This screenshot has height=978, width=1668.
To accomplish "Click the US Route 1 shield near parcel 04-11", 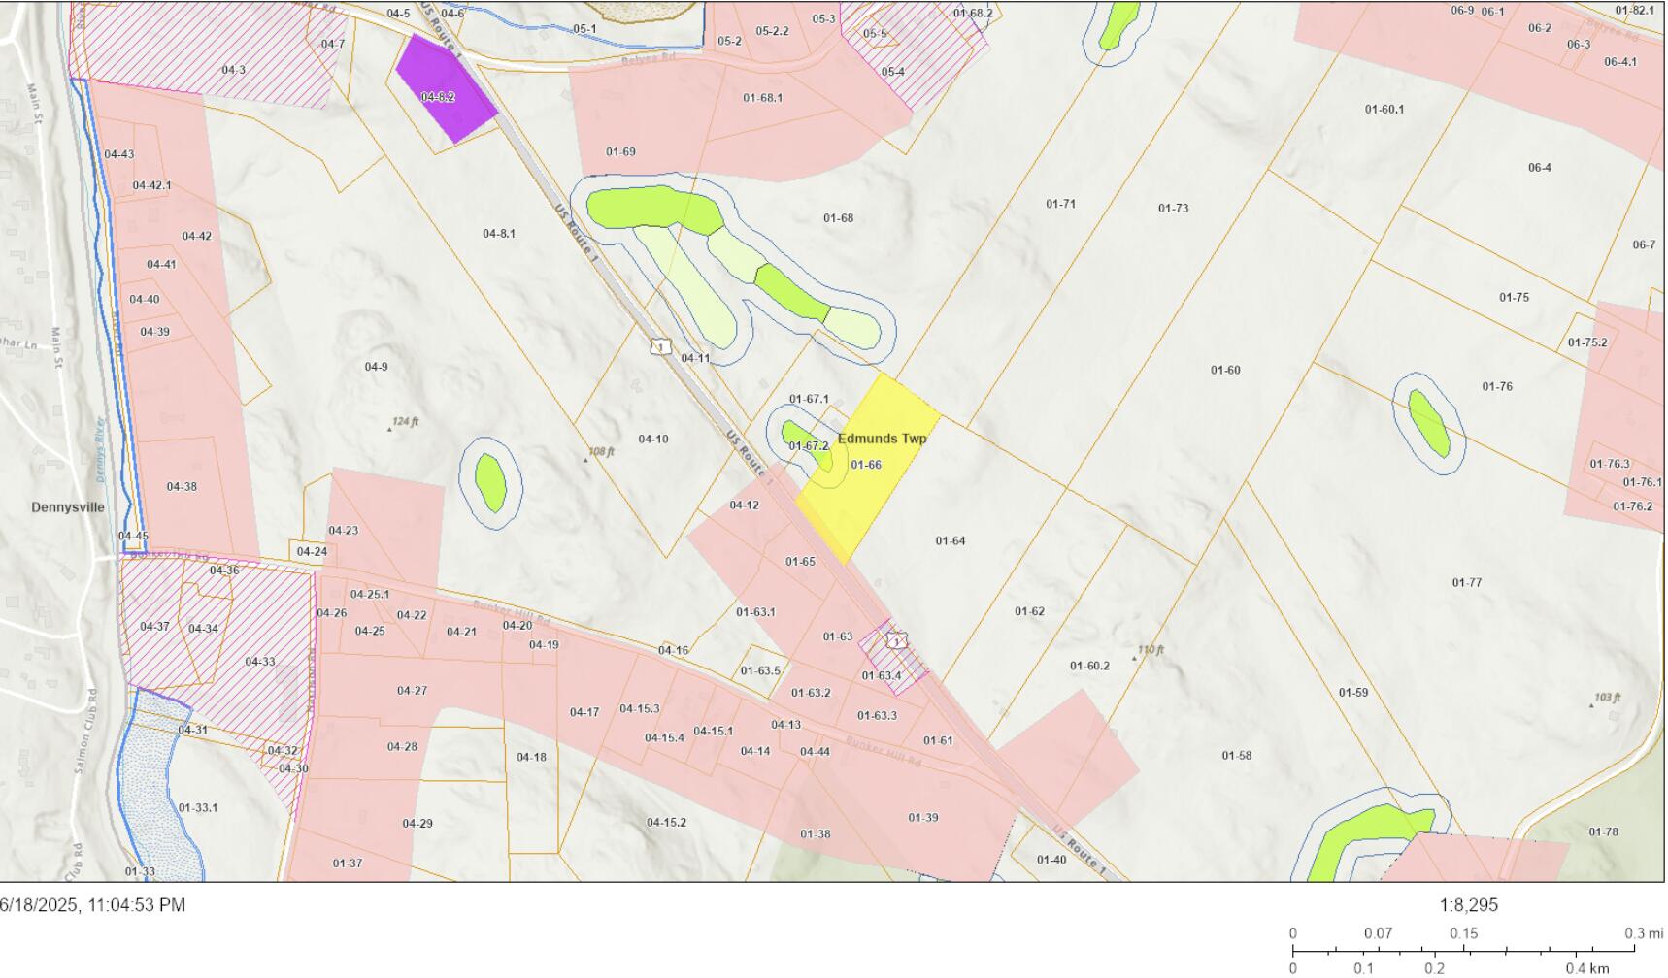I will pos(660,346).
